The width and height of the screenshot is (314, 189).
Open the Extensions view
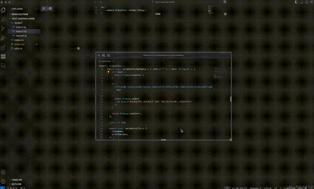tap(3, 47)
